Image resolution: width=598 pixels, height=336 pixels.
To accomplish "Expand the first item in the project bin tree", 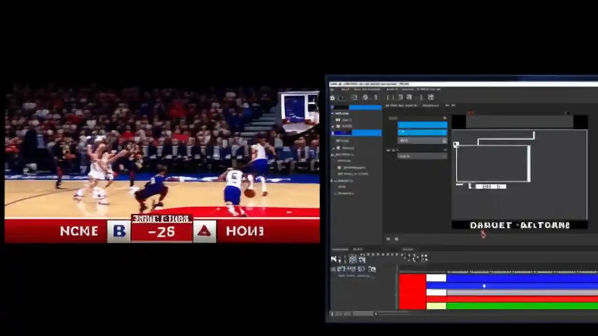I will [x=332, y=113].
